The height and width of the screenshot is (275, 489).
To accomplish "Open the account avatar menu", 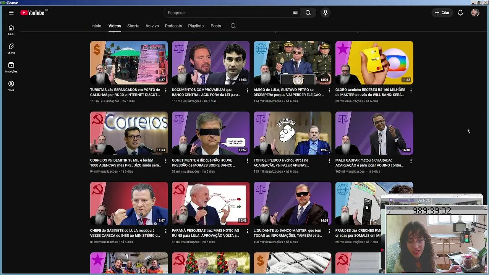I will pos(475,13).
